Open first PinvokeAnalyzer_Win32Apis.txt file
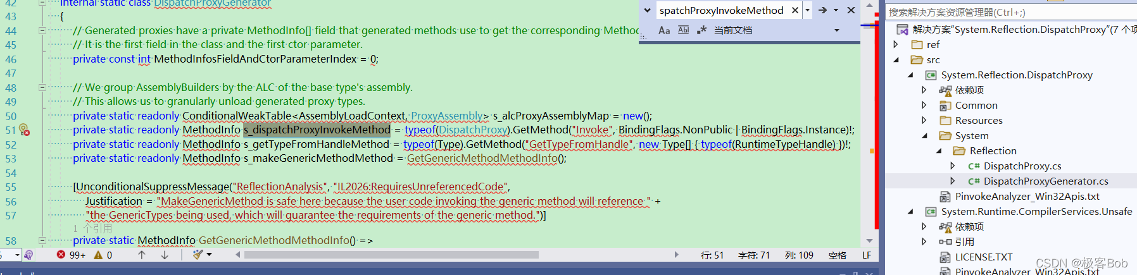1137x275 pixels. [1027, 196]
